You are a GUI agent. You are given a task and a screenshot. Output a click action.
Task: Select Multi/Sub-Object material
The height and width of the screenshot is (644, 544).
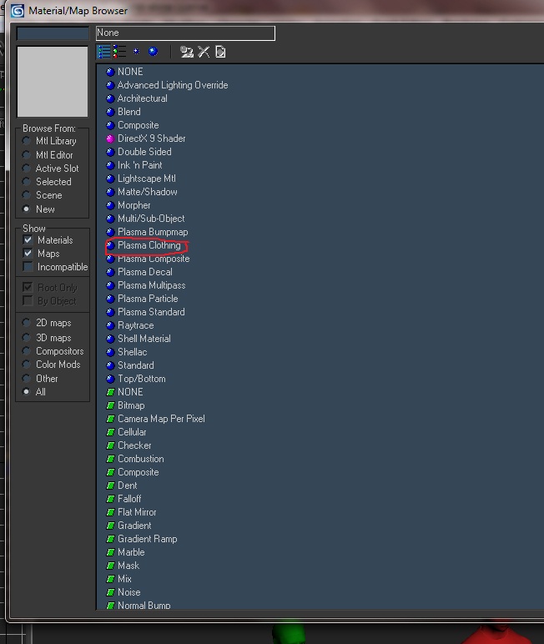(151, 219)
